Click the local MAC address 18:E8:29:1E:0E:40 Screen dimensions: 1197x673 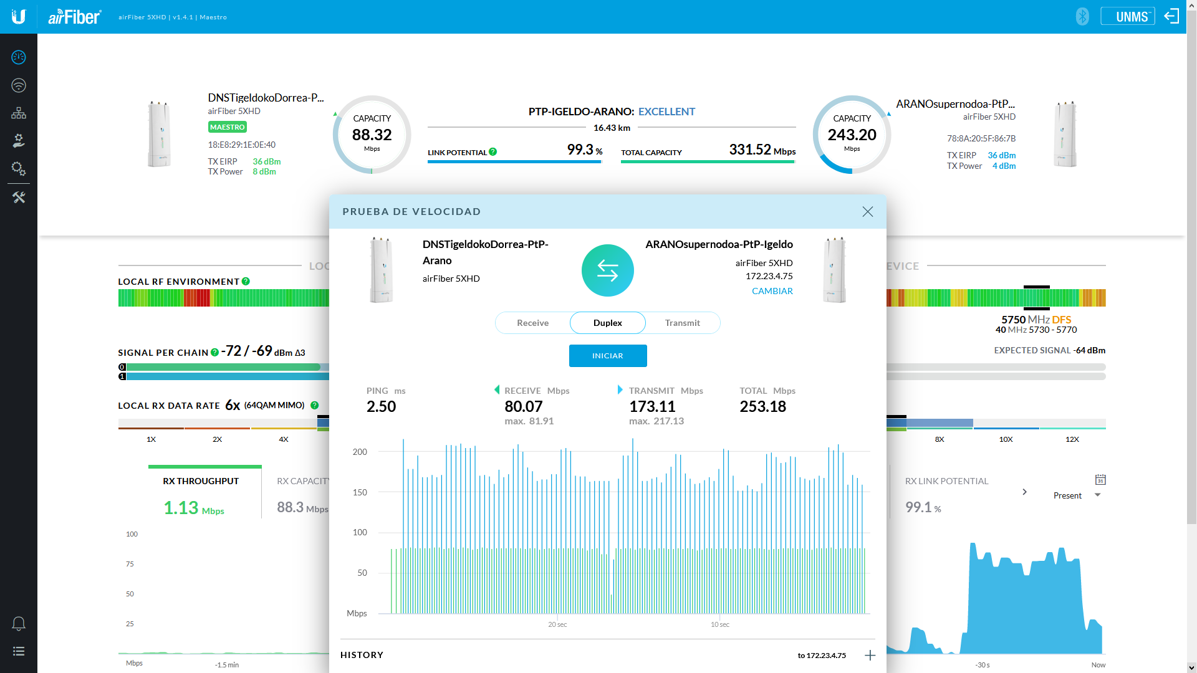(x=242, y=145)
